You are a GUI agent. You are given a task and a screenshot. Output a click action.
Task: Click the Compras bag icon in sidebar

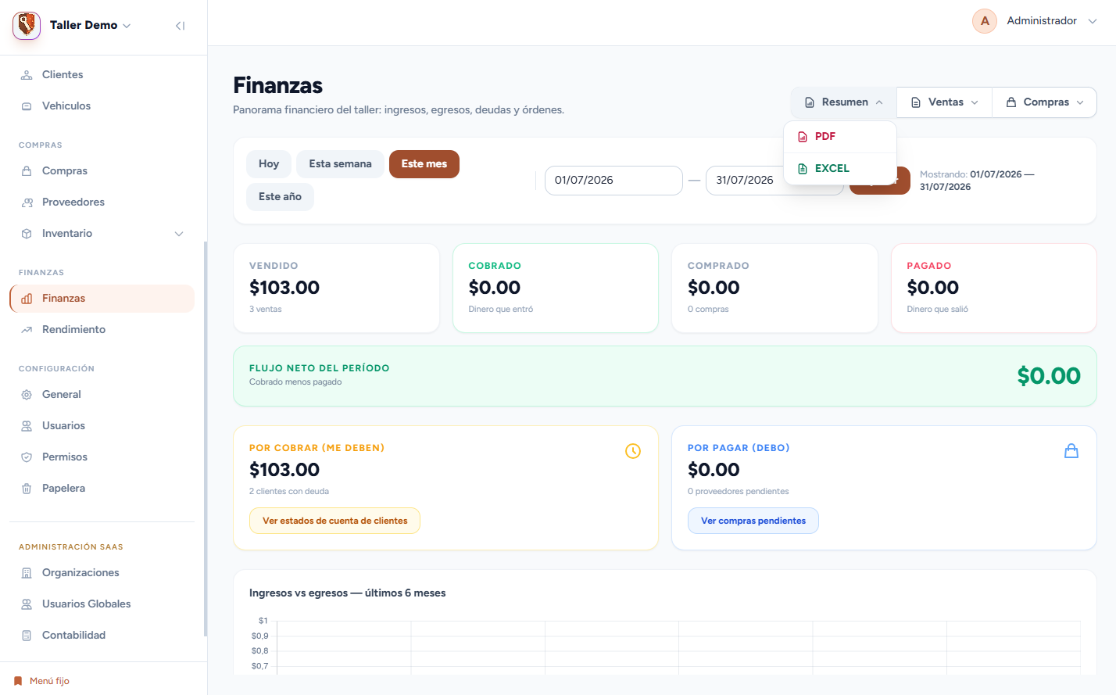pyautogui.click(x=27, y=171)
